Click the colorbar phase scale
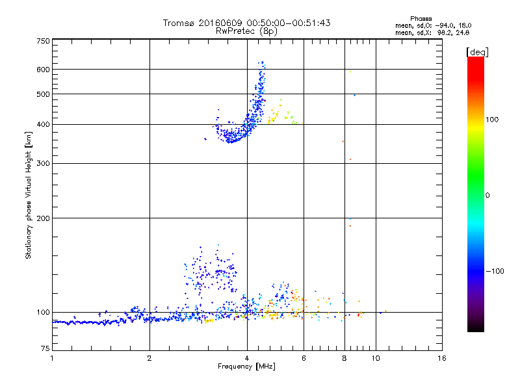This screenshot has height=390, width=520. pos(476,194)
